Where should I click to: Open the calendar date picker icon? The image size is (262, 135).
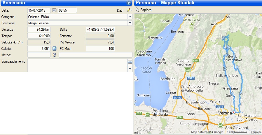point(54,10)
